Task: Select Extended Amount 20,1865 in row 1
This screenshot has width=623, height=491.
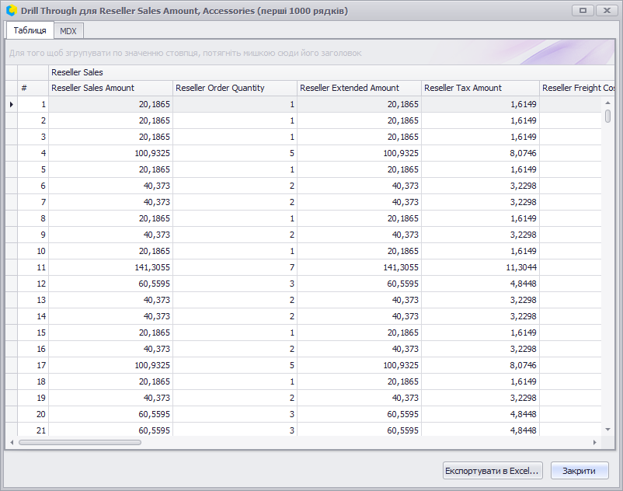Action: [x=359, y=104]
